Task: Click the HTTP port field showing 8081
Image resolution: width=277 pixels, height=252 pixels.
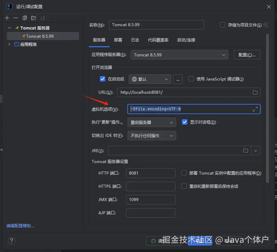Action: tap(151, 173)
